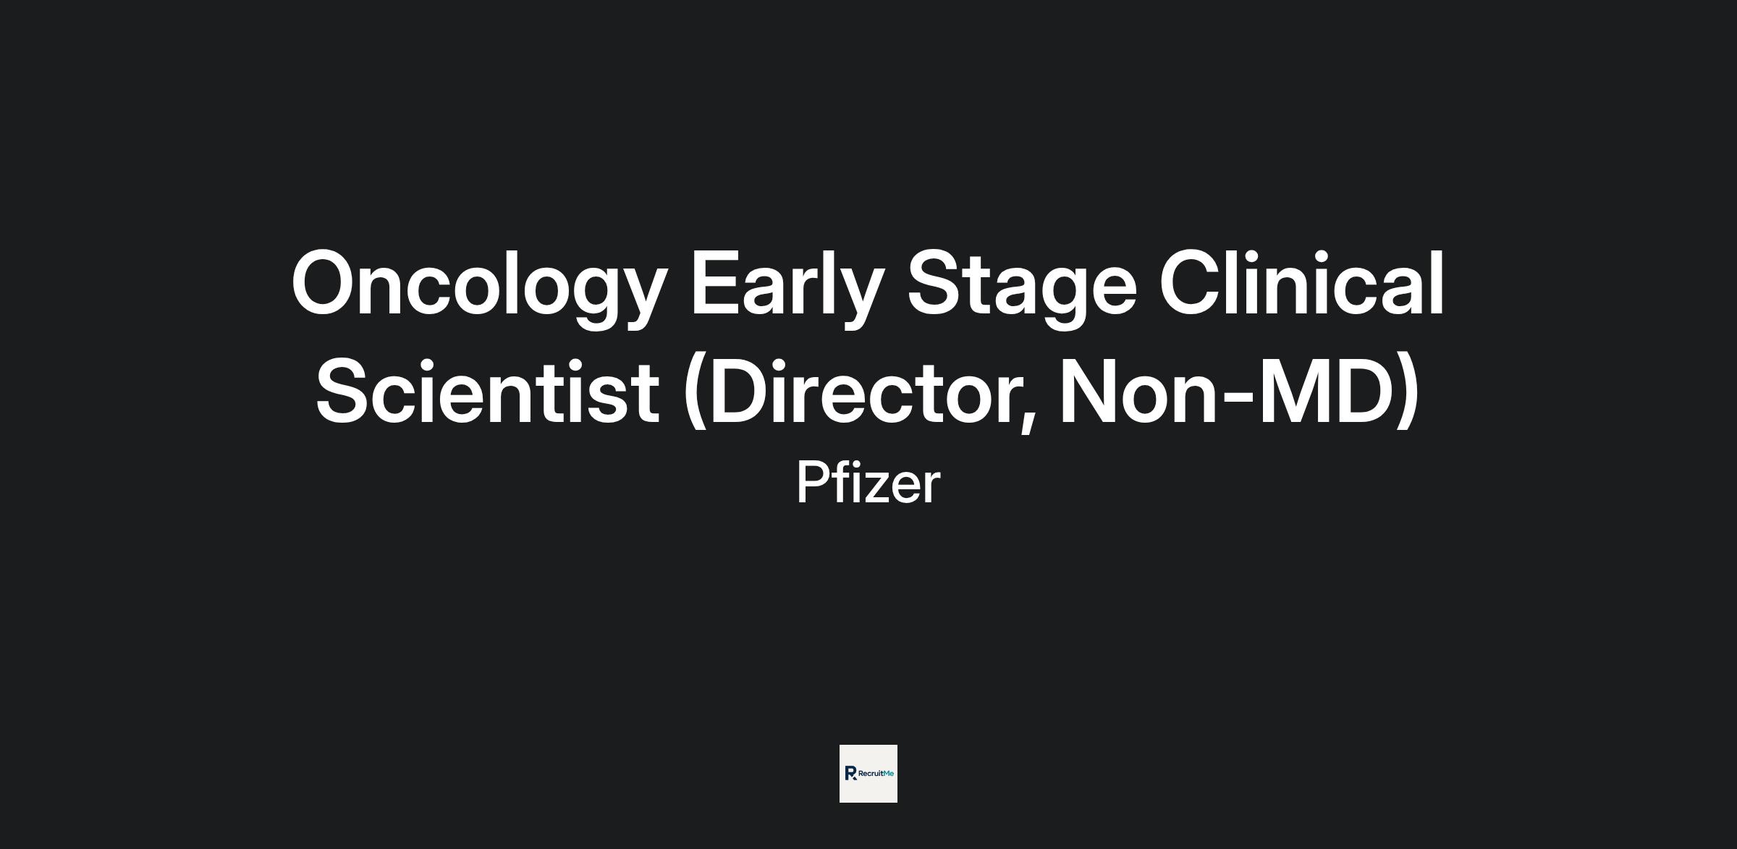Click the dark blue R logo mark

tap(850, 773)
